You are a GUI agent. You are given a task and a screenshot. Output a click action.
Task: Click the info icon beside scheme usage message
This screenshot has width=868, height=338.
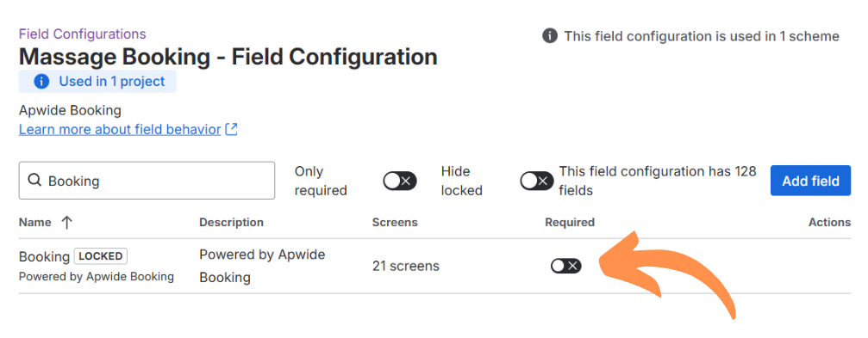pos(550,36)
